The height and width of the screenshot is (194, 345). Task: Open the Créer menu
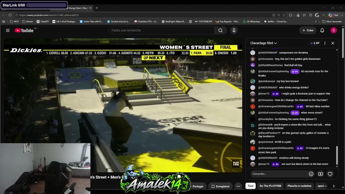tap(308, 30)
